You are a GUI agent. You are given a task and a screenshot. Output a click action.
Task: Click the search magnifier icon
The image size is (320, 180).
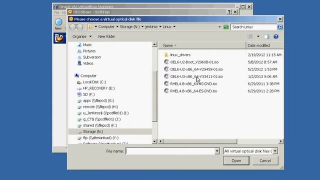point(280,27)
